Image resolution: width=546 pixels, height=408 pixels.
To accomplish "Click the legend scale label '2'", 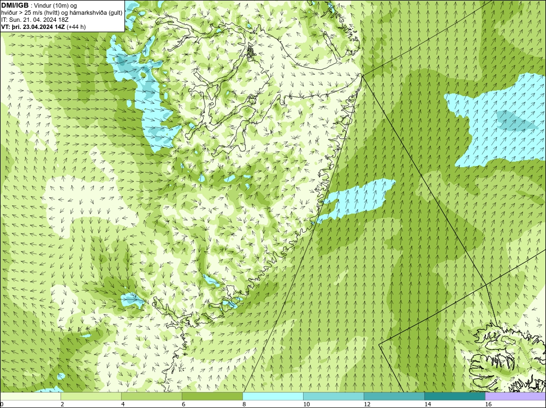I will coord(62,404).
